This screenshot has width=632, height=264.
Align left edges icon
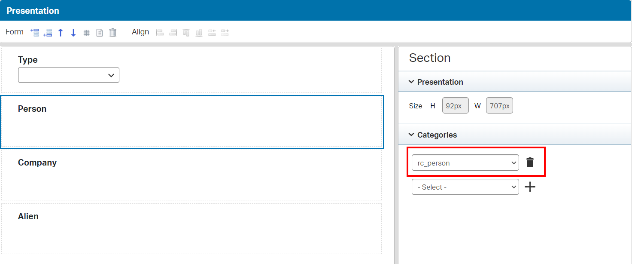(x=160, y=32)
